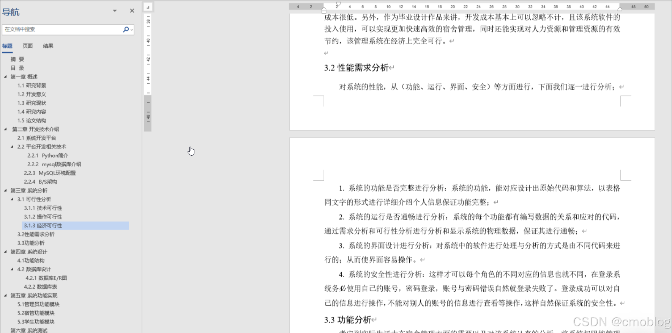Click paragraph starting 3. 系统的界面设计

(472, 253)
